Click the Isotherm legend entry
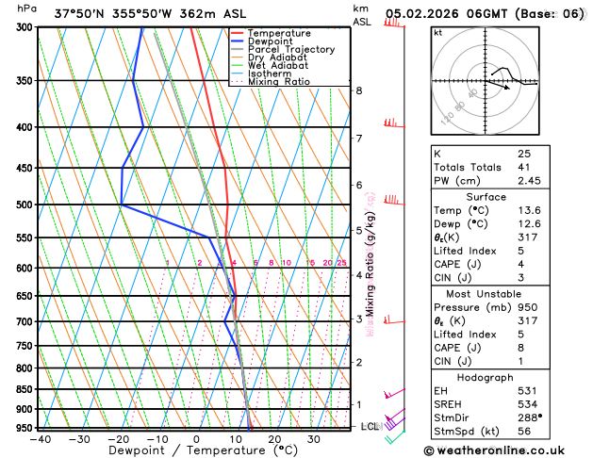Image resolution: width=593 pixels, height=458 pixels. pos(261,74)
